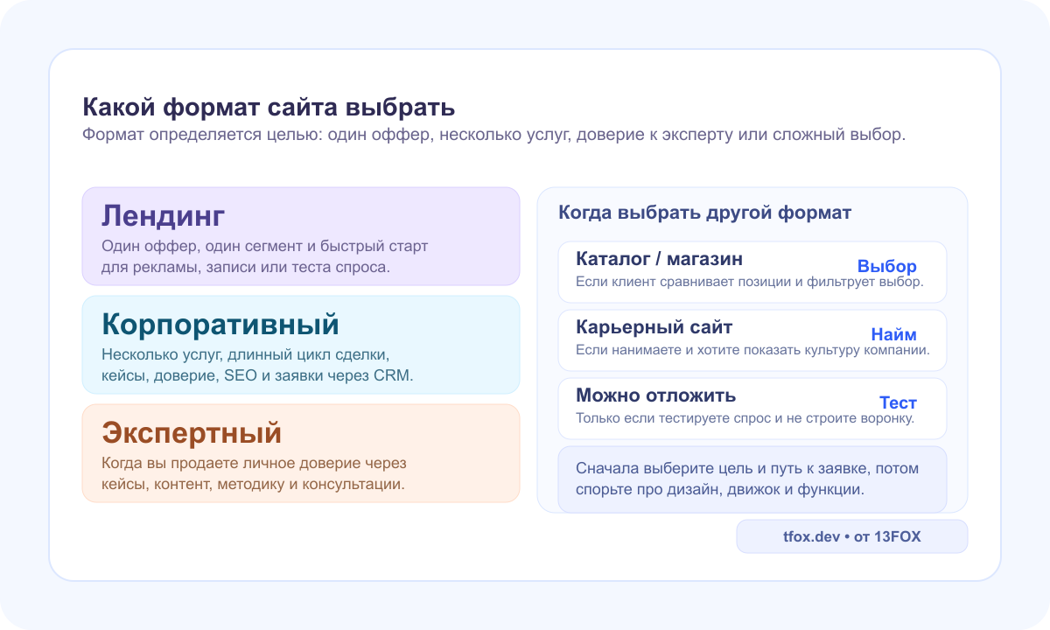Open the Каталог / магазин card
1050x630 pixels.
(752, 271)
